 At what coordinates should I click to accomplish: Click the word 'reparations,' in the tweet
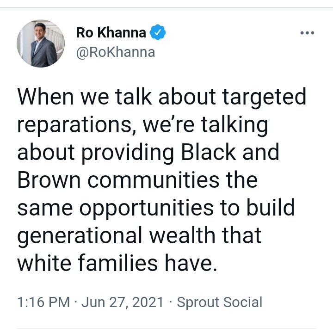point(77,125)
